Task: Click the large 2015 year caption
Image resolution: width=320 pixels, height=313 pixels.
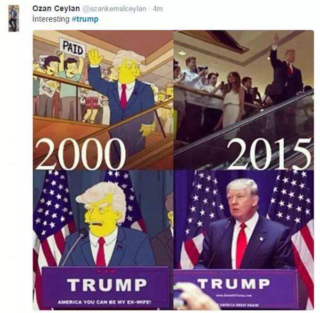Action: (269, 154)
